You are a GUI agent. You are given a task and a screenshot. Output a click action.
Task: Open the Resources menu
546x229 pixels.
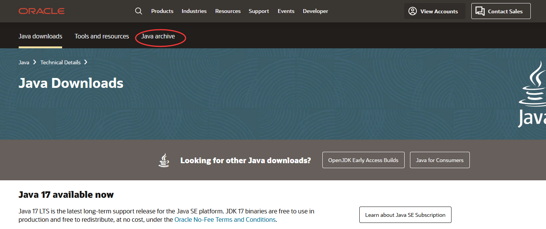coord(228,11)
